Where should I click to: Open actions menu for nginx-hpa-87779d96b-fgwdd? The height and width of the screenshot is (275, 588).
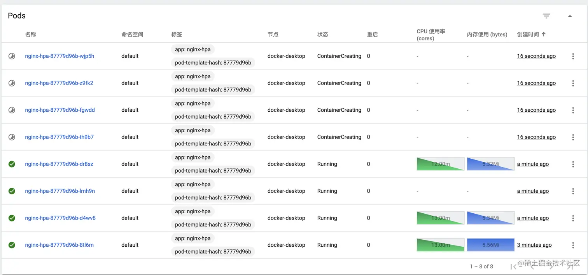(x=573, y=110)
